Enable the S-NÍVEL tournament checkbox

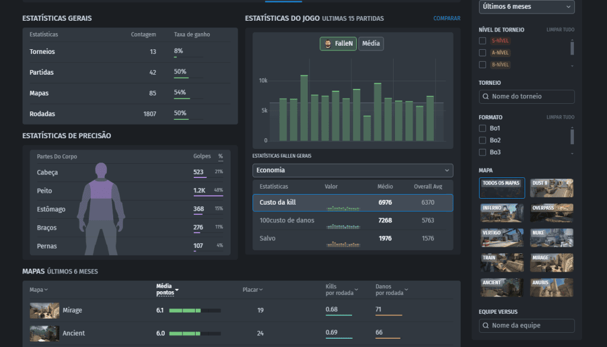(483, 41)
